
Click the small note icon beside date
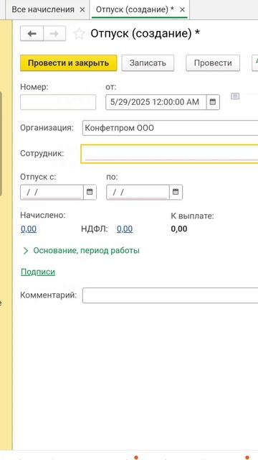(235, 96)
